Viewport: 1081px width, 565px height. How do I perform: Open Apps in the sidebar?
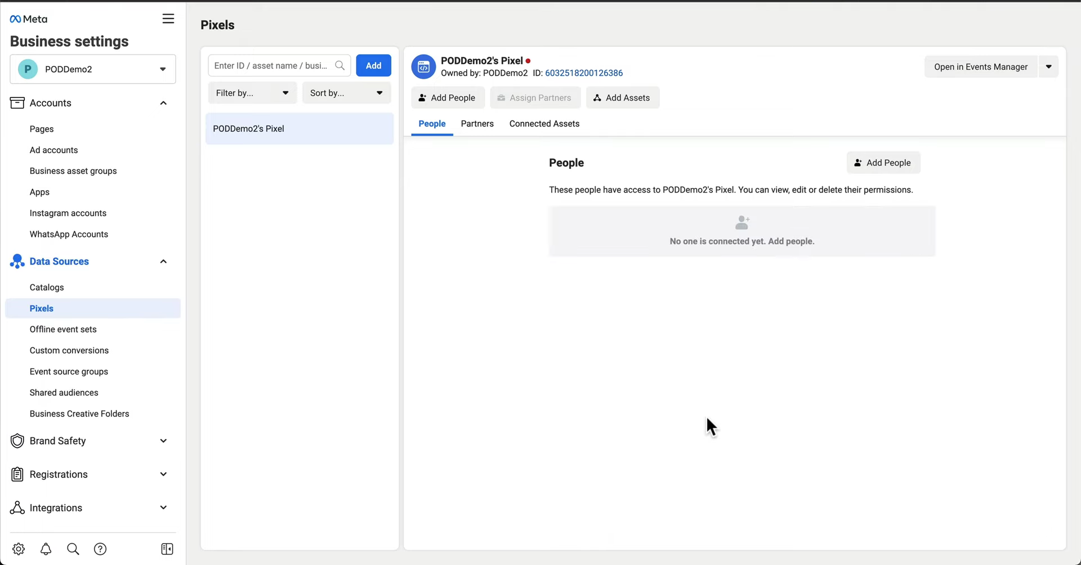(x=39, y=192)
